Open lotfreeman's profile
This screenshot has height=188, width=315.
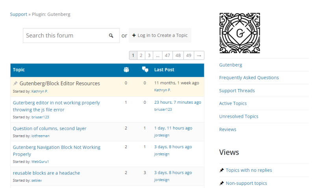[x=41, y=136]
